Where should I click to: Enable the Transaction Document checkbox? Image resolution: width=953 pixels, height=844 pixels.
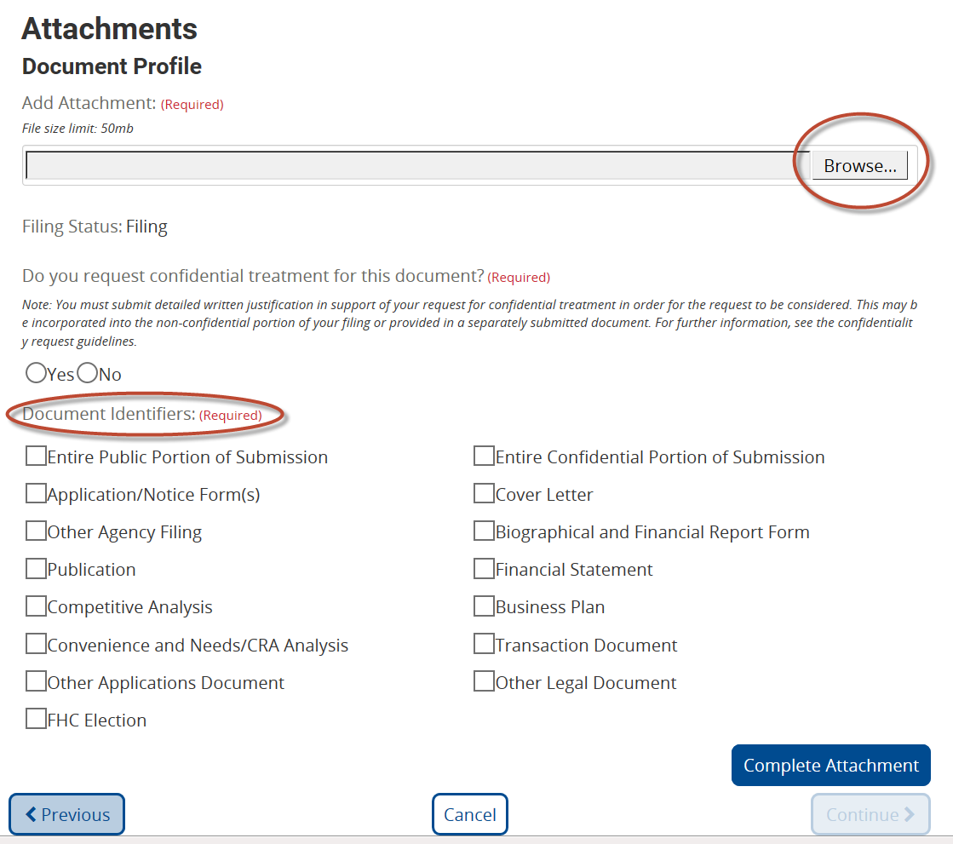484,645
